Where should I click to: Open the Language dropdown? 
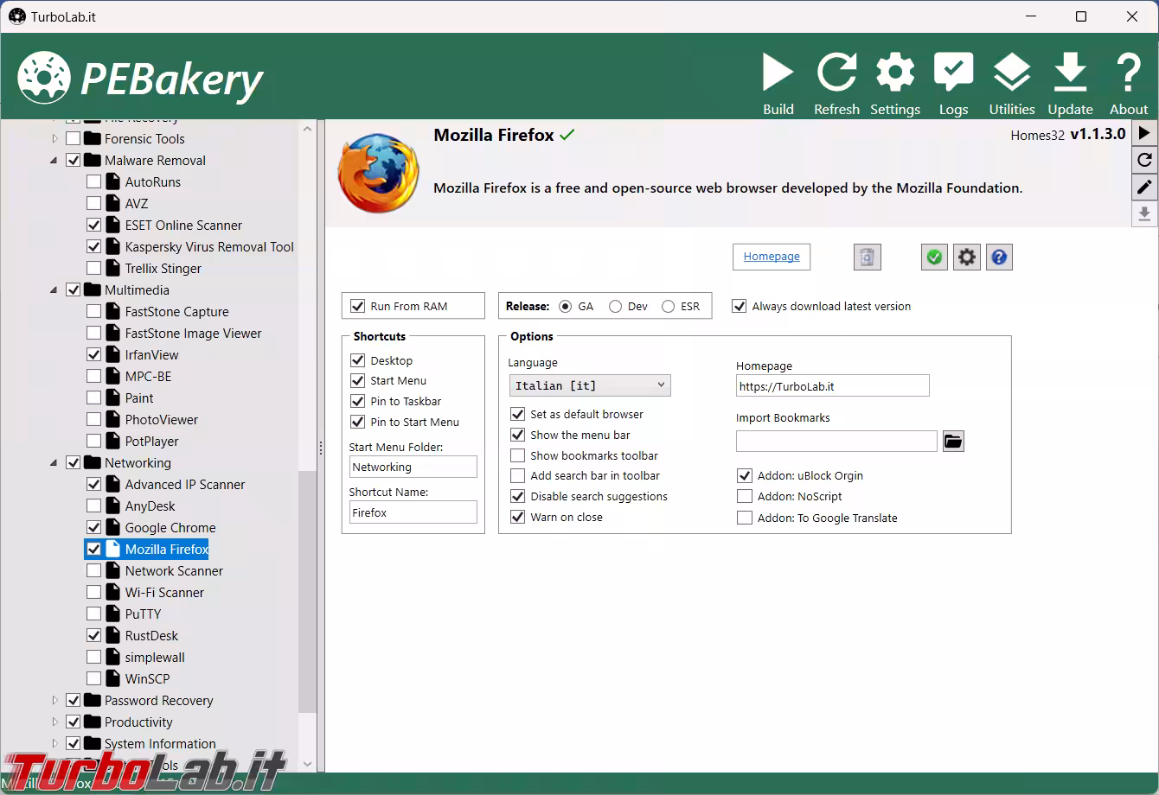click(590, 385)
